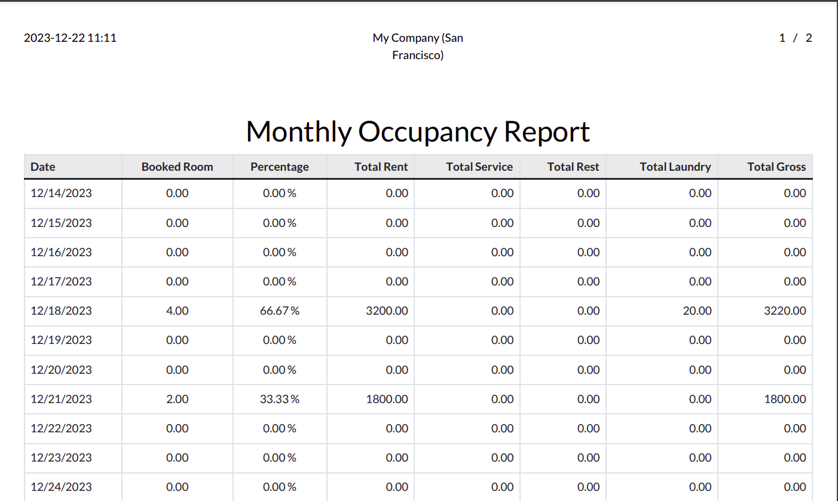Viewport: 838px width, 501px height.
Task: Click the Total Gross column header
Action: [776, 167]
